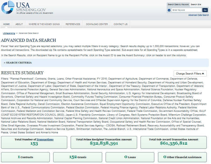Click 'An official website of the U.S. Government' tagline
The width and height of the screenshot is (211, 164).
(x=35, y=13)
